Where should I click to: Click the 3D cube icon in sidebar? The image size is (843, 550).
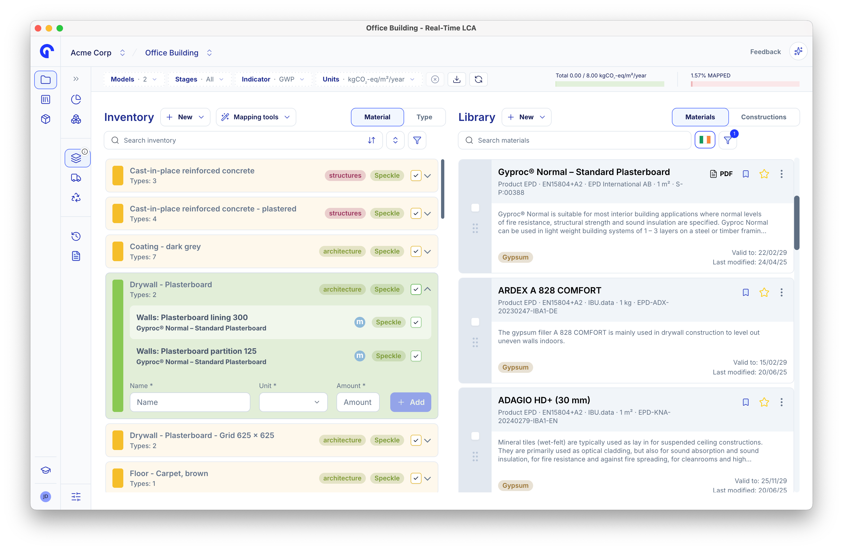(45, 119)
